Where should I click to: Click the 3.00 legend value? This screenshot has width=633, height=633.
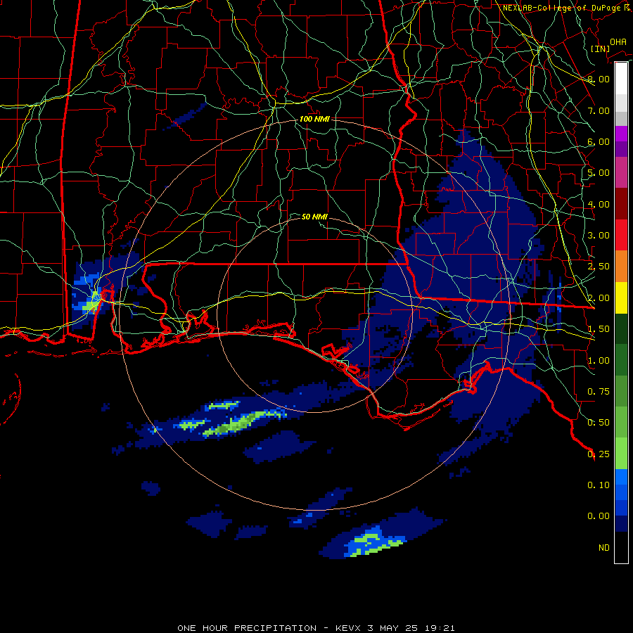click(599, 236)
